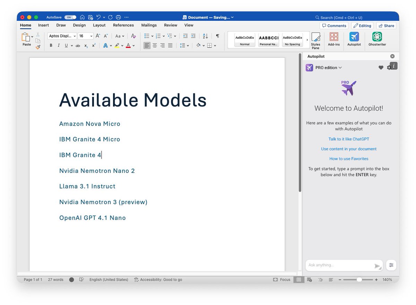416x305 pixels.
Task: Open the References tab
Action: (123, 25)
